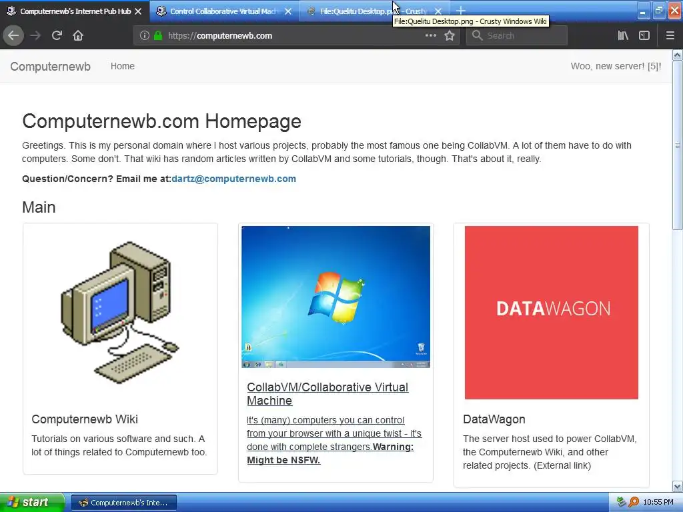This screenshot has width=683, height=512.
Task: Click the network system tray icon
Action: click(621, 502)
